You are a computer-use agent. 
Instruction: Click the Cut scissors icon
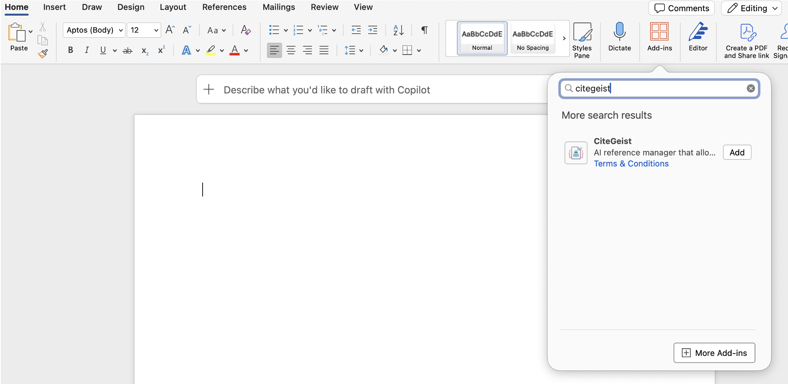pos(43,27)
